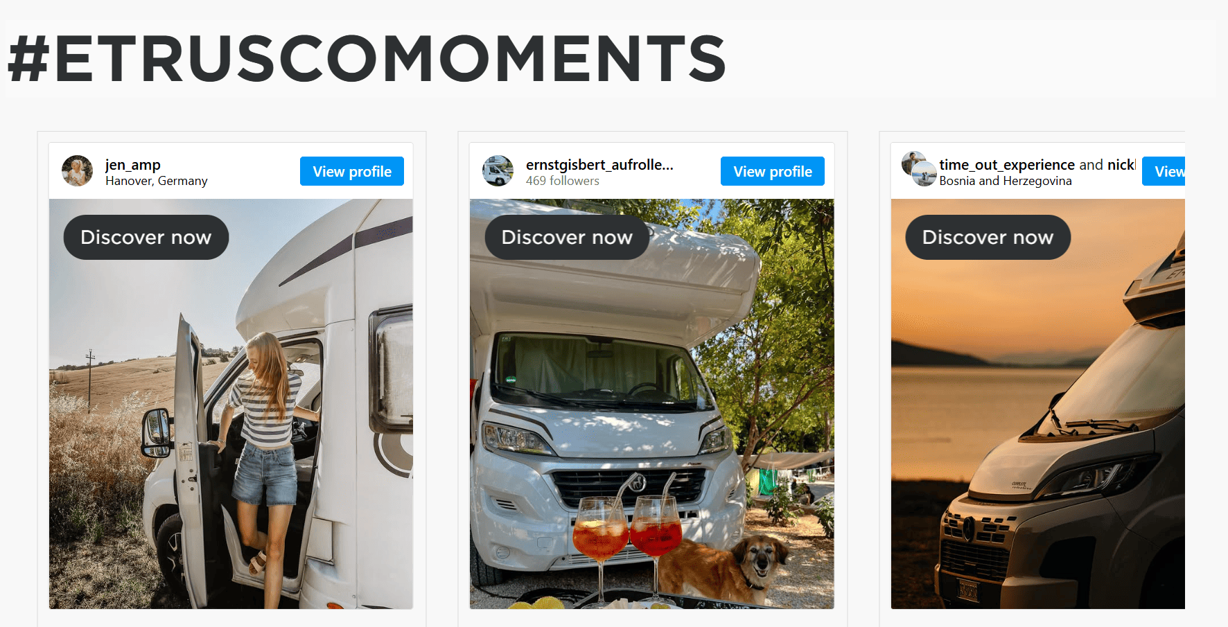Viewport: 1228px width, 627px height.
Task: Click Discover now on sunset van photo
Action: click(x=988, y=237)
